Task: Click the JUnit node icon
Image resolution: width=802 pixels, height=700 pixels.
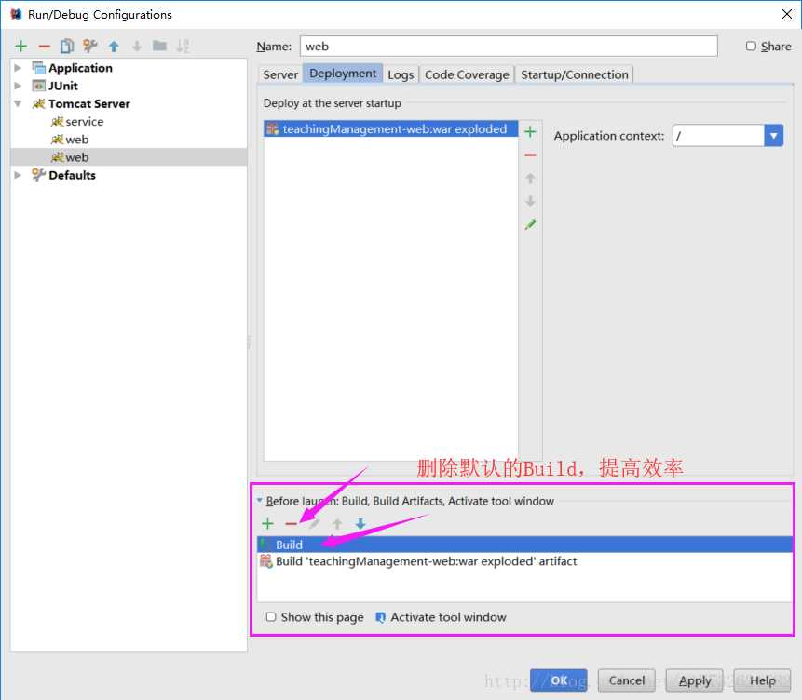Action: click(x=38, y=86)
